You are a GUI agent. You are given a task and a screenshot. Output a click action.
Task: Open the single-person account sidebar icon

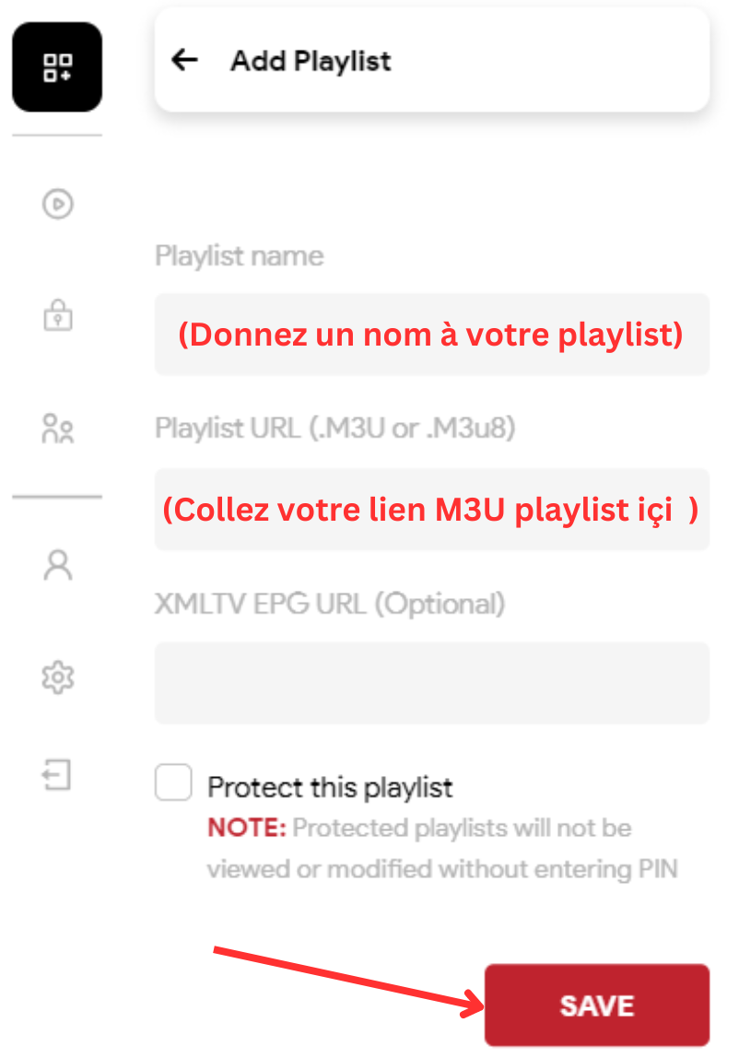(57, 564)
